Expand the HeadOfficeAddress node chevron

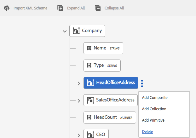(79, 83)
